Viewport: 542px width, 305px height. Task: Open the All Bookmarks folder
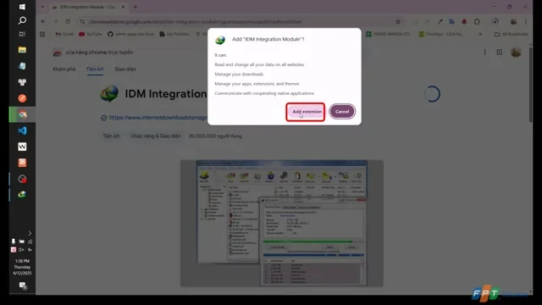click(x=512, y=34)
